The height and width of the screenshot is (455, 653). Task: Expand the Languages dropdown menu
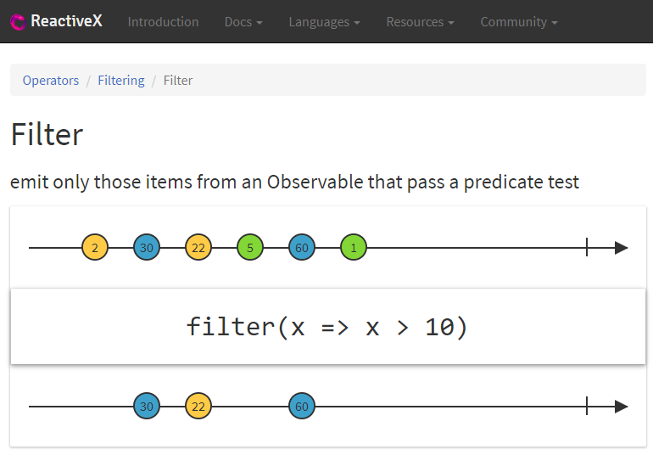324,22
